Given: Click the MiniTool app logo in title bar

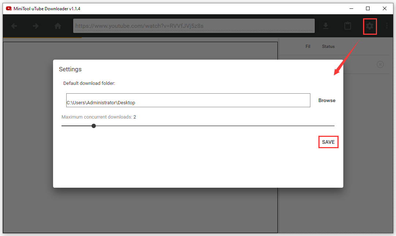Looking at the screenshot, I should 9,8.
